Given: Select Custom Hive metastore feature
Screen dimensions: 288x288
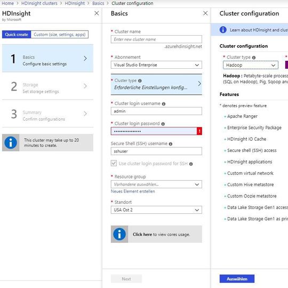Looking at the screenshot, I should pyautogui.click(x=251, y=185).
